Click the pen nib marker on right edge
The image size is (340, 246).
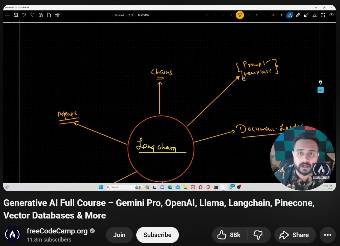(x=321, y=82)
